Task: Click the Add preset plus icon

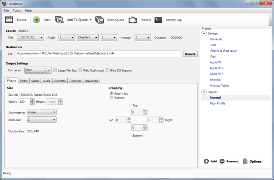Action: 206,161
